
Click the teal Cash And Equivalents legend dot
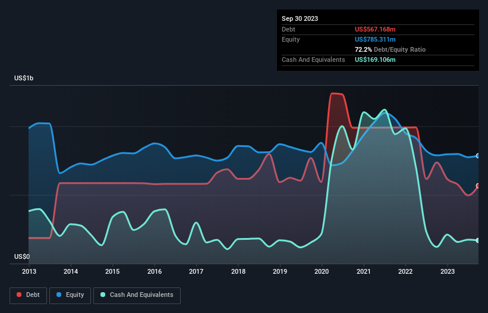tap(103, 295)
